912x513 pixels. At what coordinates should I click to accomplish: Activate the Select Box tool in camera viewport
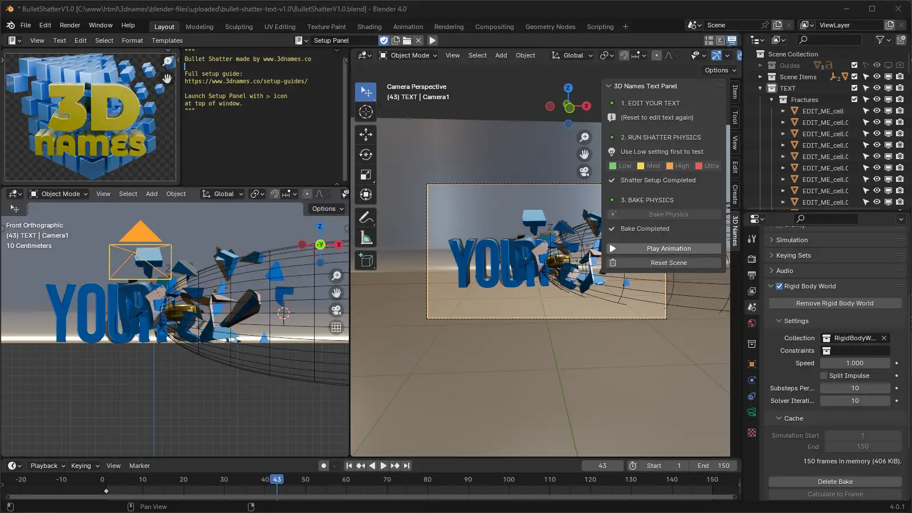tap(366, 92)
